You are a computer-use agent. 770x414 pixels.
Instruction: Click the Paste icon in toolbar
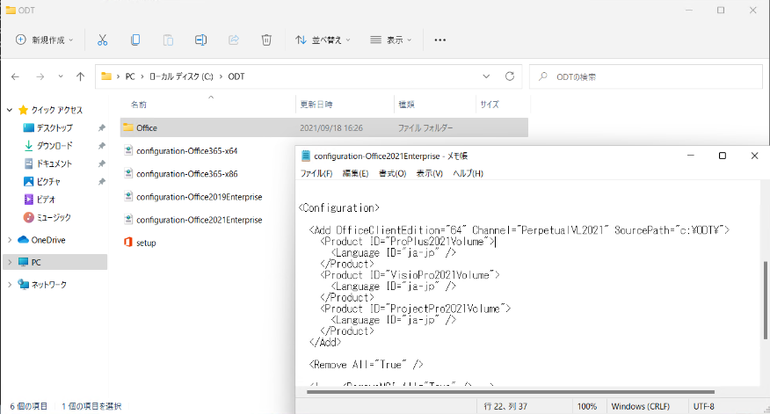168,40
